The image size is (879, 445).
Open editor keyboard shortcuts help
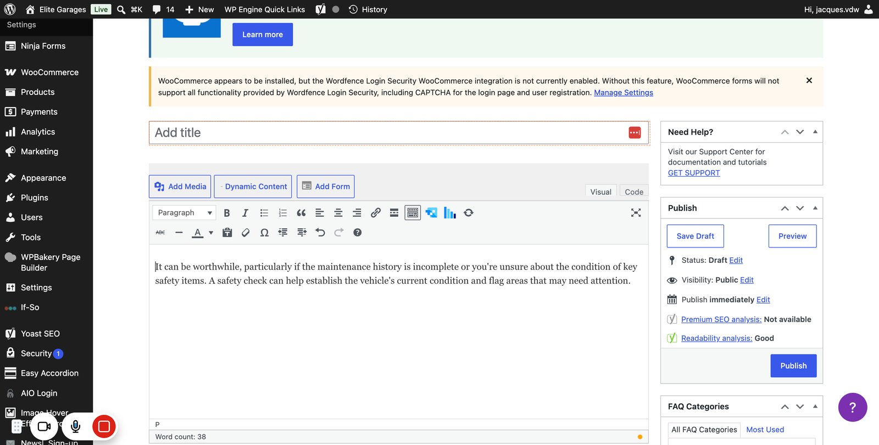tap(357, 233)
